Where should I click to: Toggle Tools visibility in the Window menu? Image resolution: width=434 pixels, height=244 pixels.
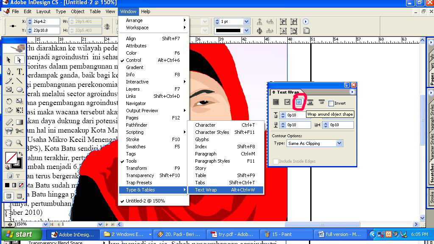(132, 161)
